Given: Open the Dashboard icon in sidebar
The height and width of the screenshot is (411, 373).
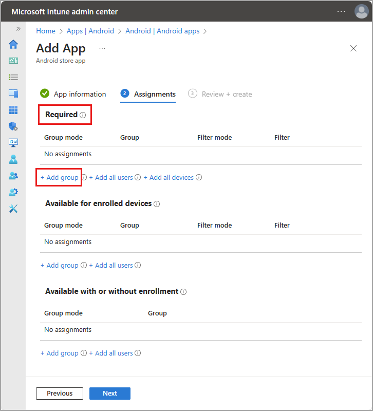Looking at the screenshot, I should pyautogui.click(x=13, y=61).
